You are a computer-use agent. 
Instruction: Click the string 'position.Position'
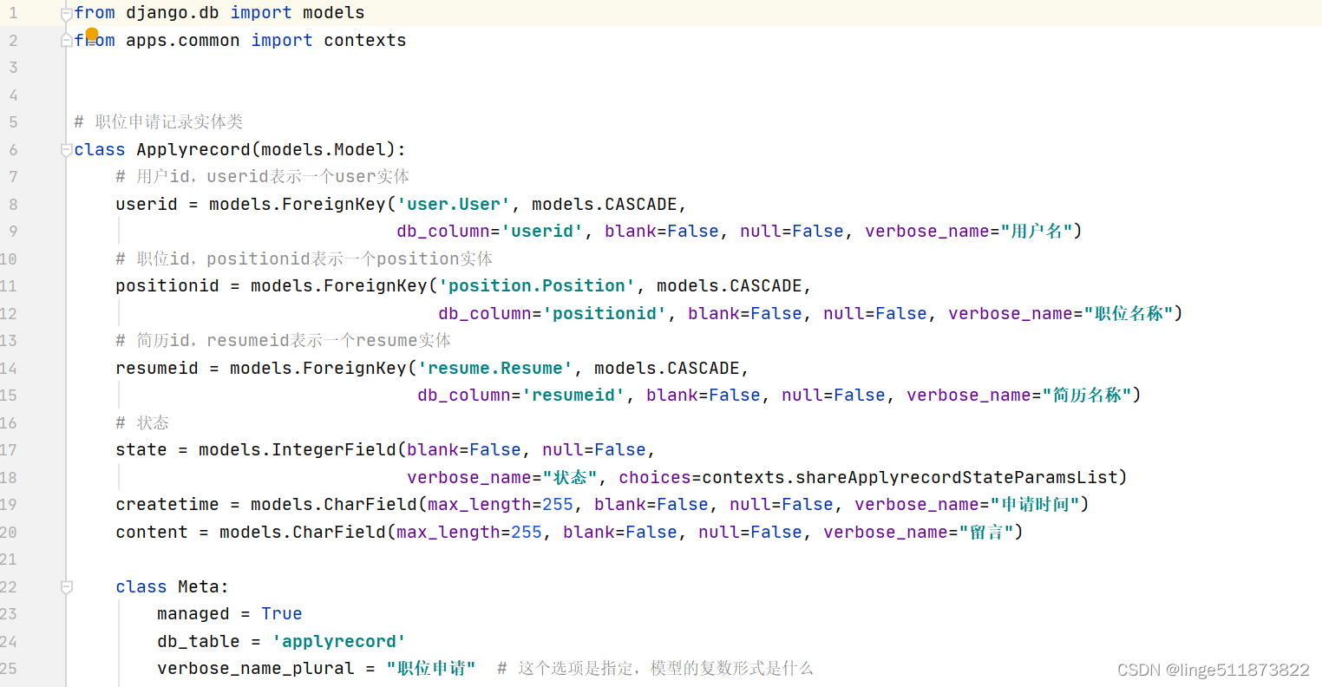[537, 286]
